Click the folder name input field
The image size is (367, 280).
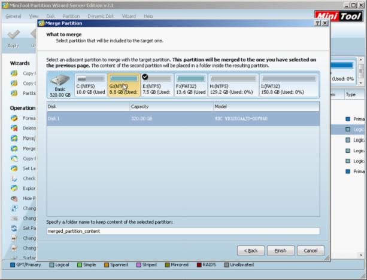(183, 231)
